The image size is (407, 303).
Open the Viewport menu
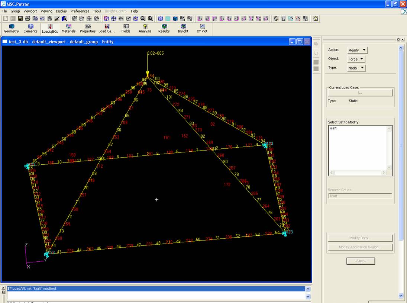pyautogui.click(x=30, y=11)
